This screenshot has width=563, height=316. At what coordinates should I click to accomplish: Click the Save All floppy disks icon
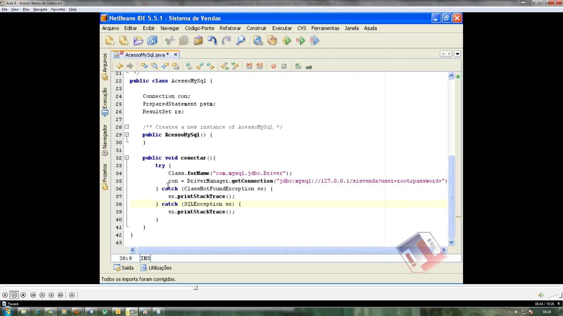pyautogui.click(x=152, y=40)
